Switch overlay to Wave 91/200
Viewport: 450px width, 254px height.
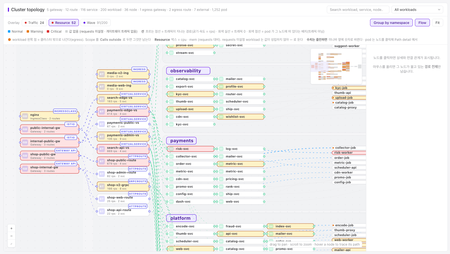coord(95,23)
